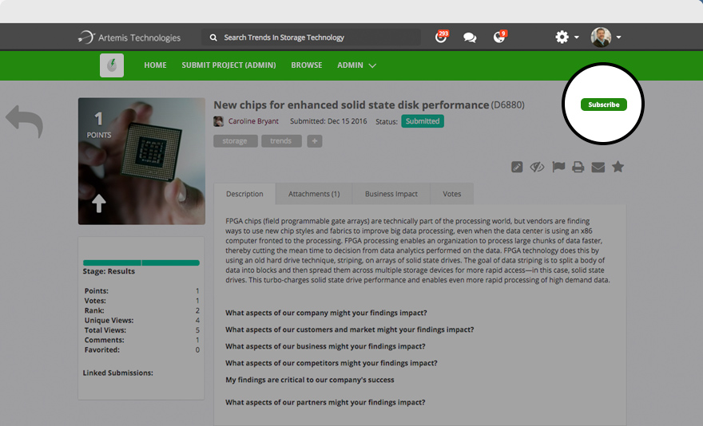
Task: Switch to the Attachments (1) tab
Action: [x=314, y=194]
